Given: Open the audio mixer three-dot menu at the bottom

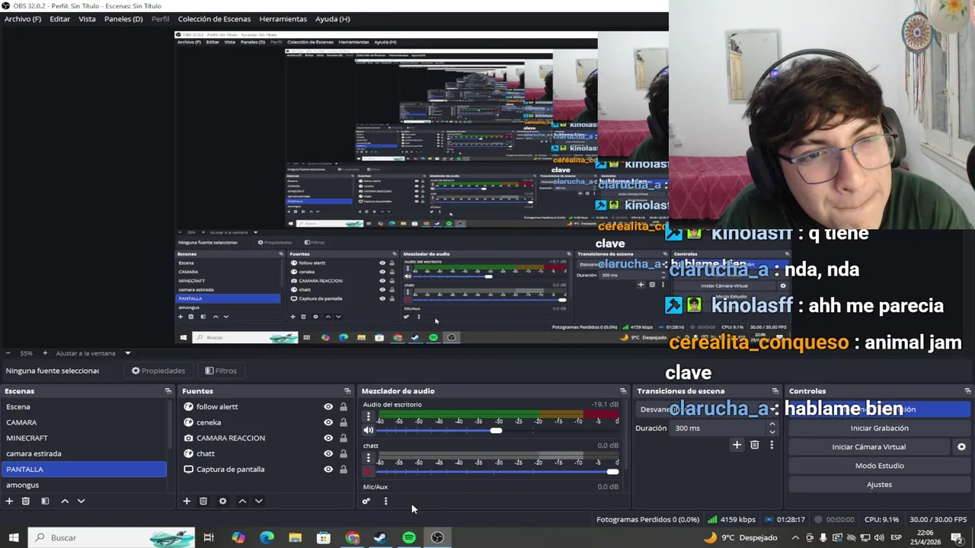Looking at the screenshot, I should tap(385, 501).
